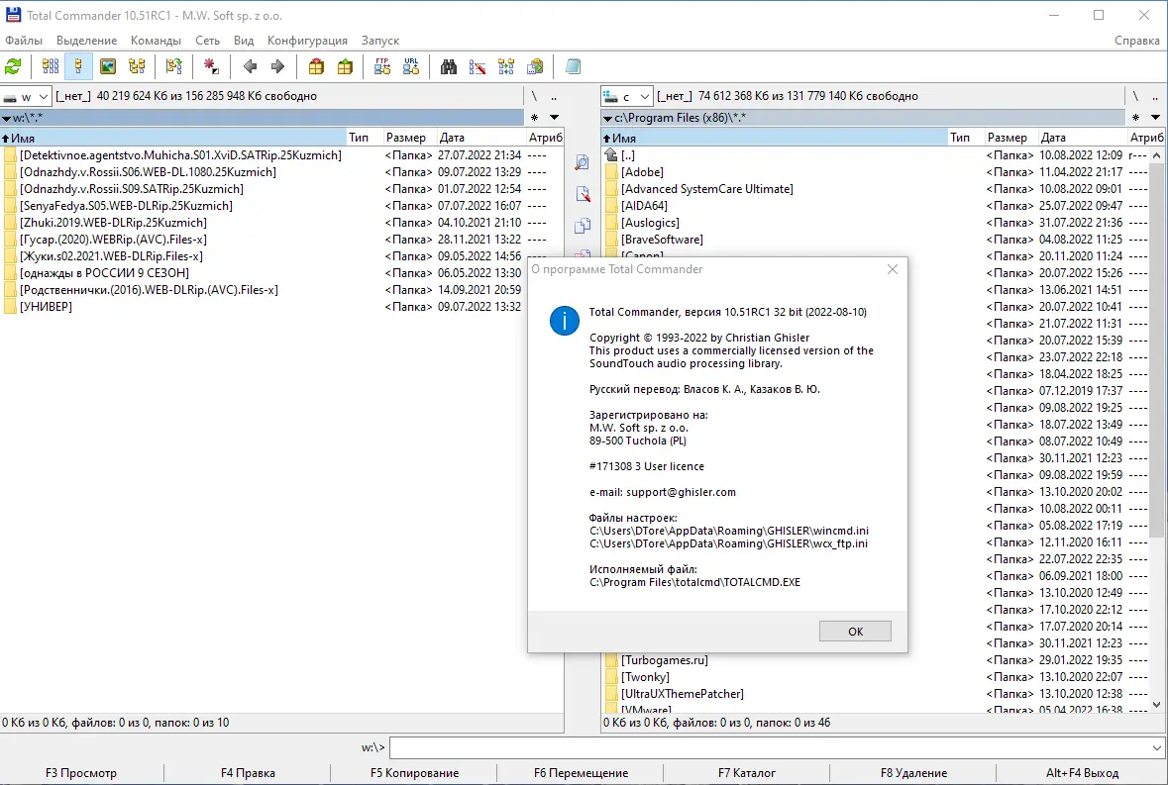This screenshot has width=1168, height=785.
Task: Enable thumbnail view via picture icon
Action: click(x=108, y=67)
